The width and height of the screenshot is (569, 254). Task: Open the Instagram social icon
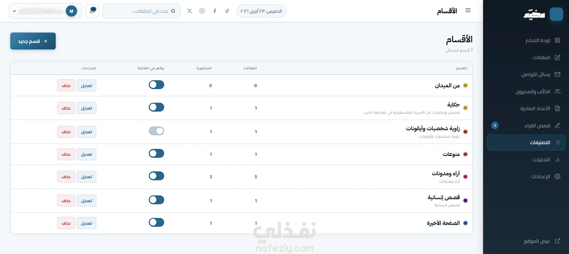point(202,11)
